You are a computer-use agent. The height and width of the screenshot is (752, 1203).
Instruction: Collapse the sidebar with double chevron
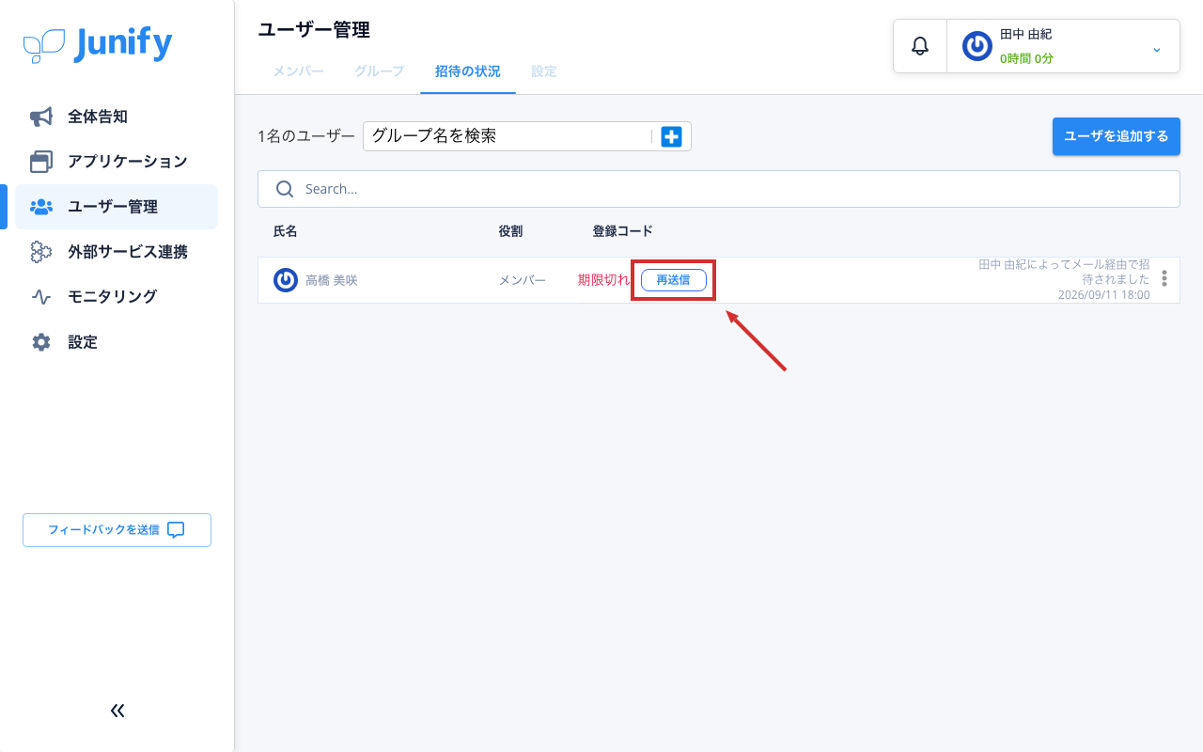click(117, 711)
